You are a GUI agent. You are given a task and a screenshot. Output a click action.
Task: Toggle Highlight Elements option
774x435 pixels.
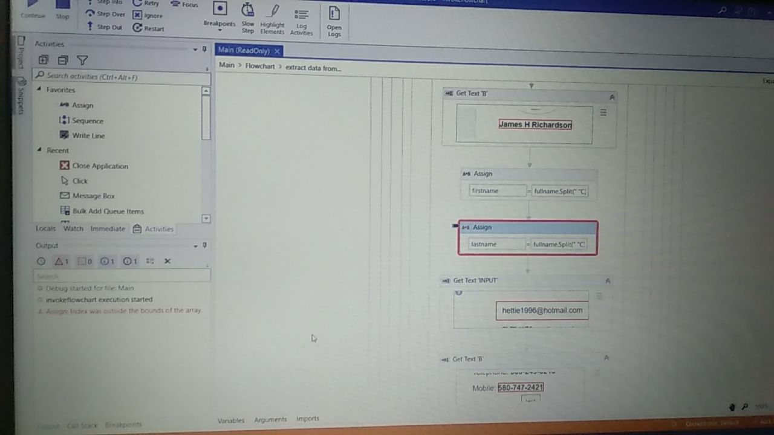[272, 20]
